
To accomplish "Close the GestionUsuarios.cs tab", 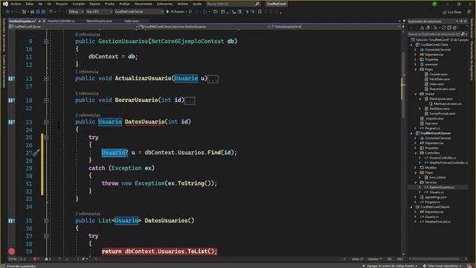I will tap(45, 22).
